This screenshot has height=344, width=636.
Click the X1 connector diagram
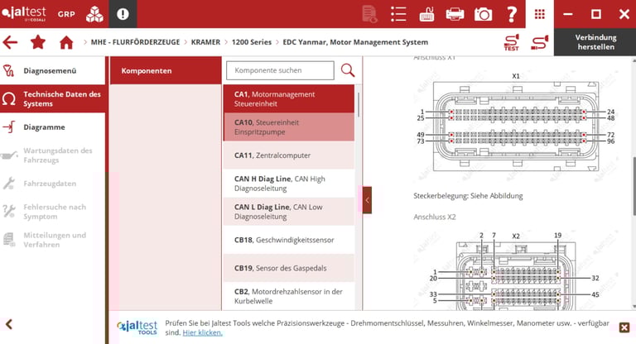click(x=516, y=126)
